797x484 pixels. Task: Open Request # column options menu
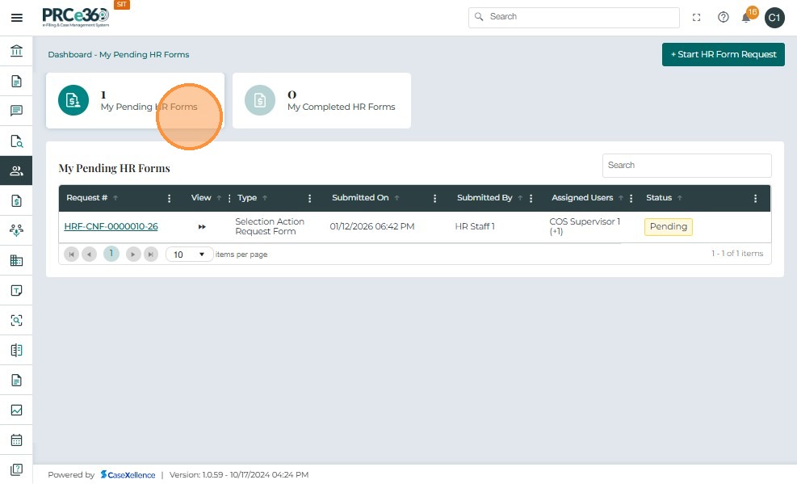coord(170,198)
